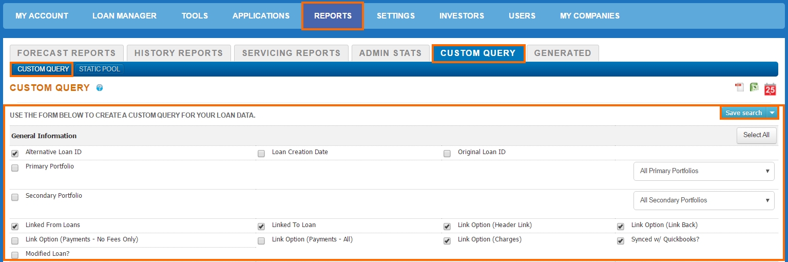Open the calendar 25 icon
This screenshot has height=262, width=788.
coord(770,89)
